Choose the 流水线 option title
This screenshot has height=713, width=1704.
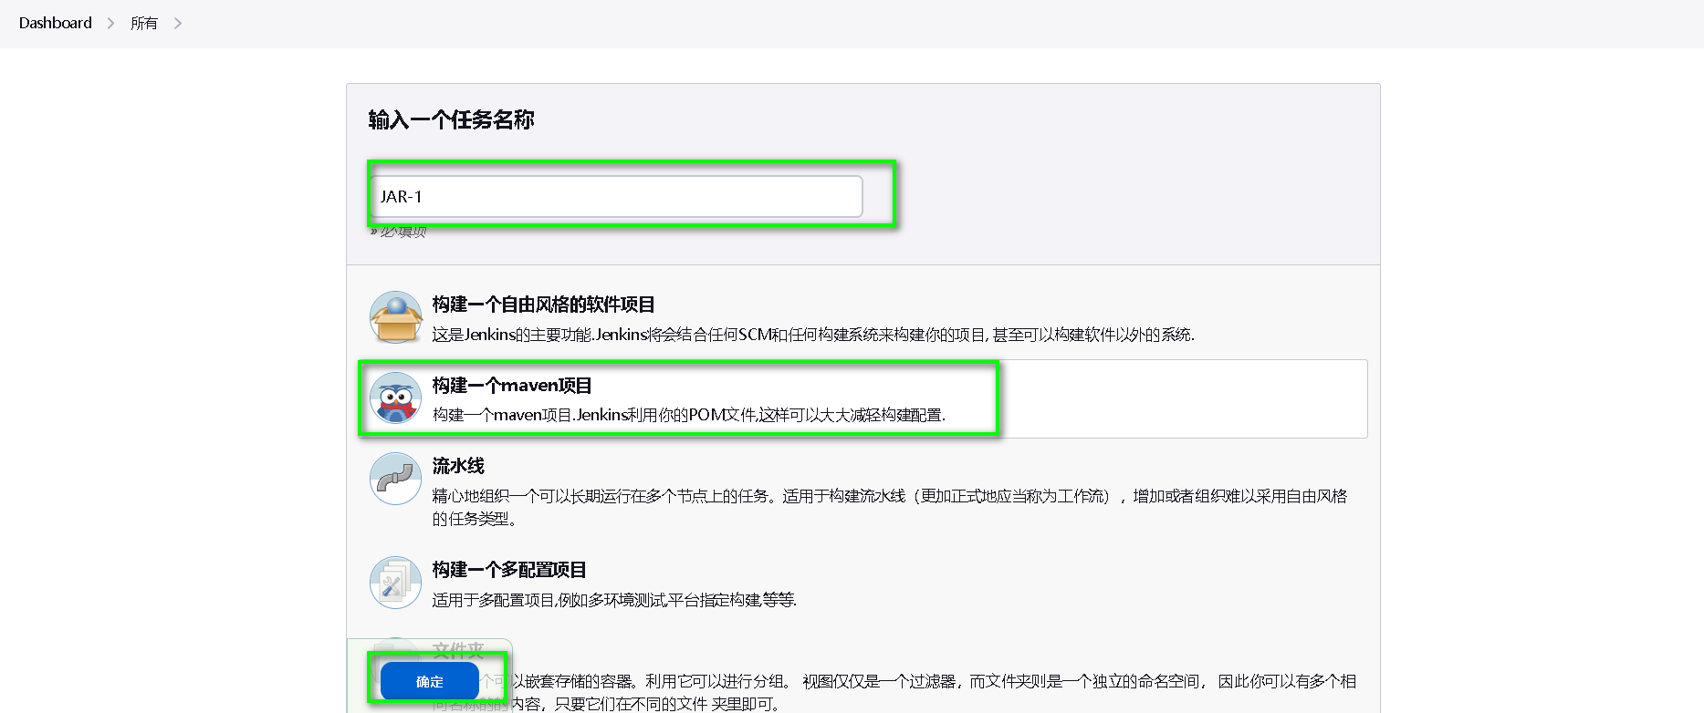click(458, 466)
